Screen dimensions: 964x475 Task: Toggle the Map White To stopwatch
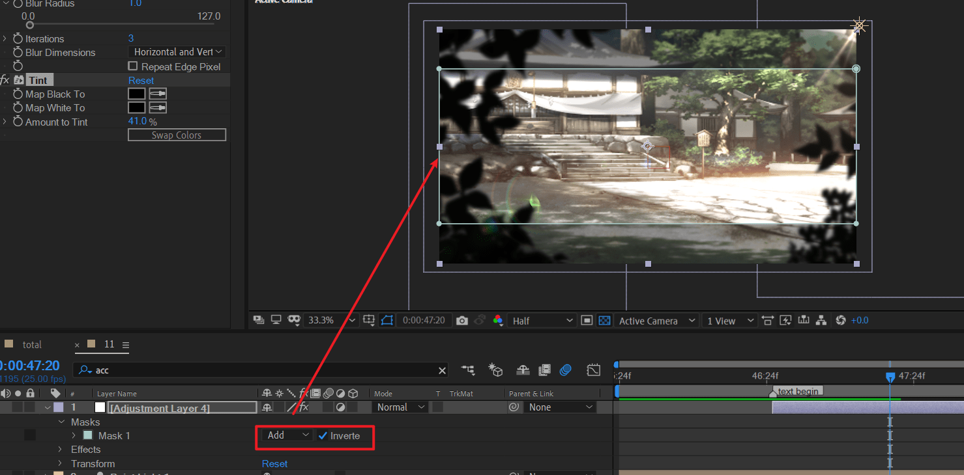18,108
